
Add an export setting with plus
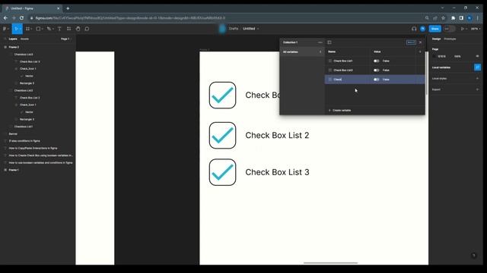(x=477, y=89)
